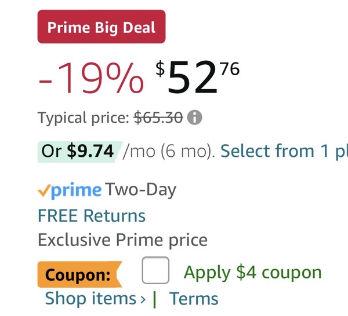The height and width of the screenshot is (316, 348).
Task: Click the highlighted Or $9.74 monthly price
Action: tap(78, 152)
